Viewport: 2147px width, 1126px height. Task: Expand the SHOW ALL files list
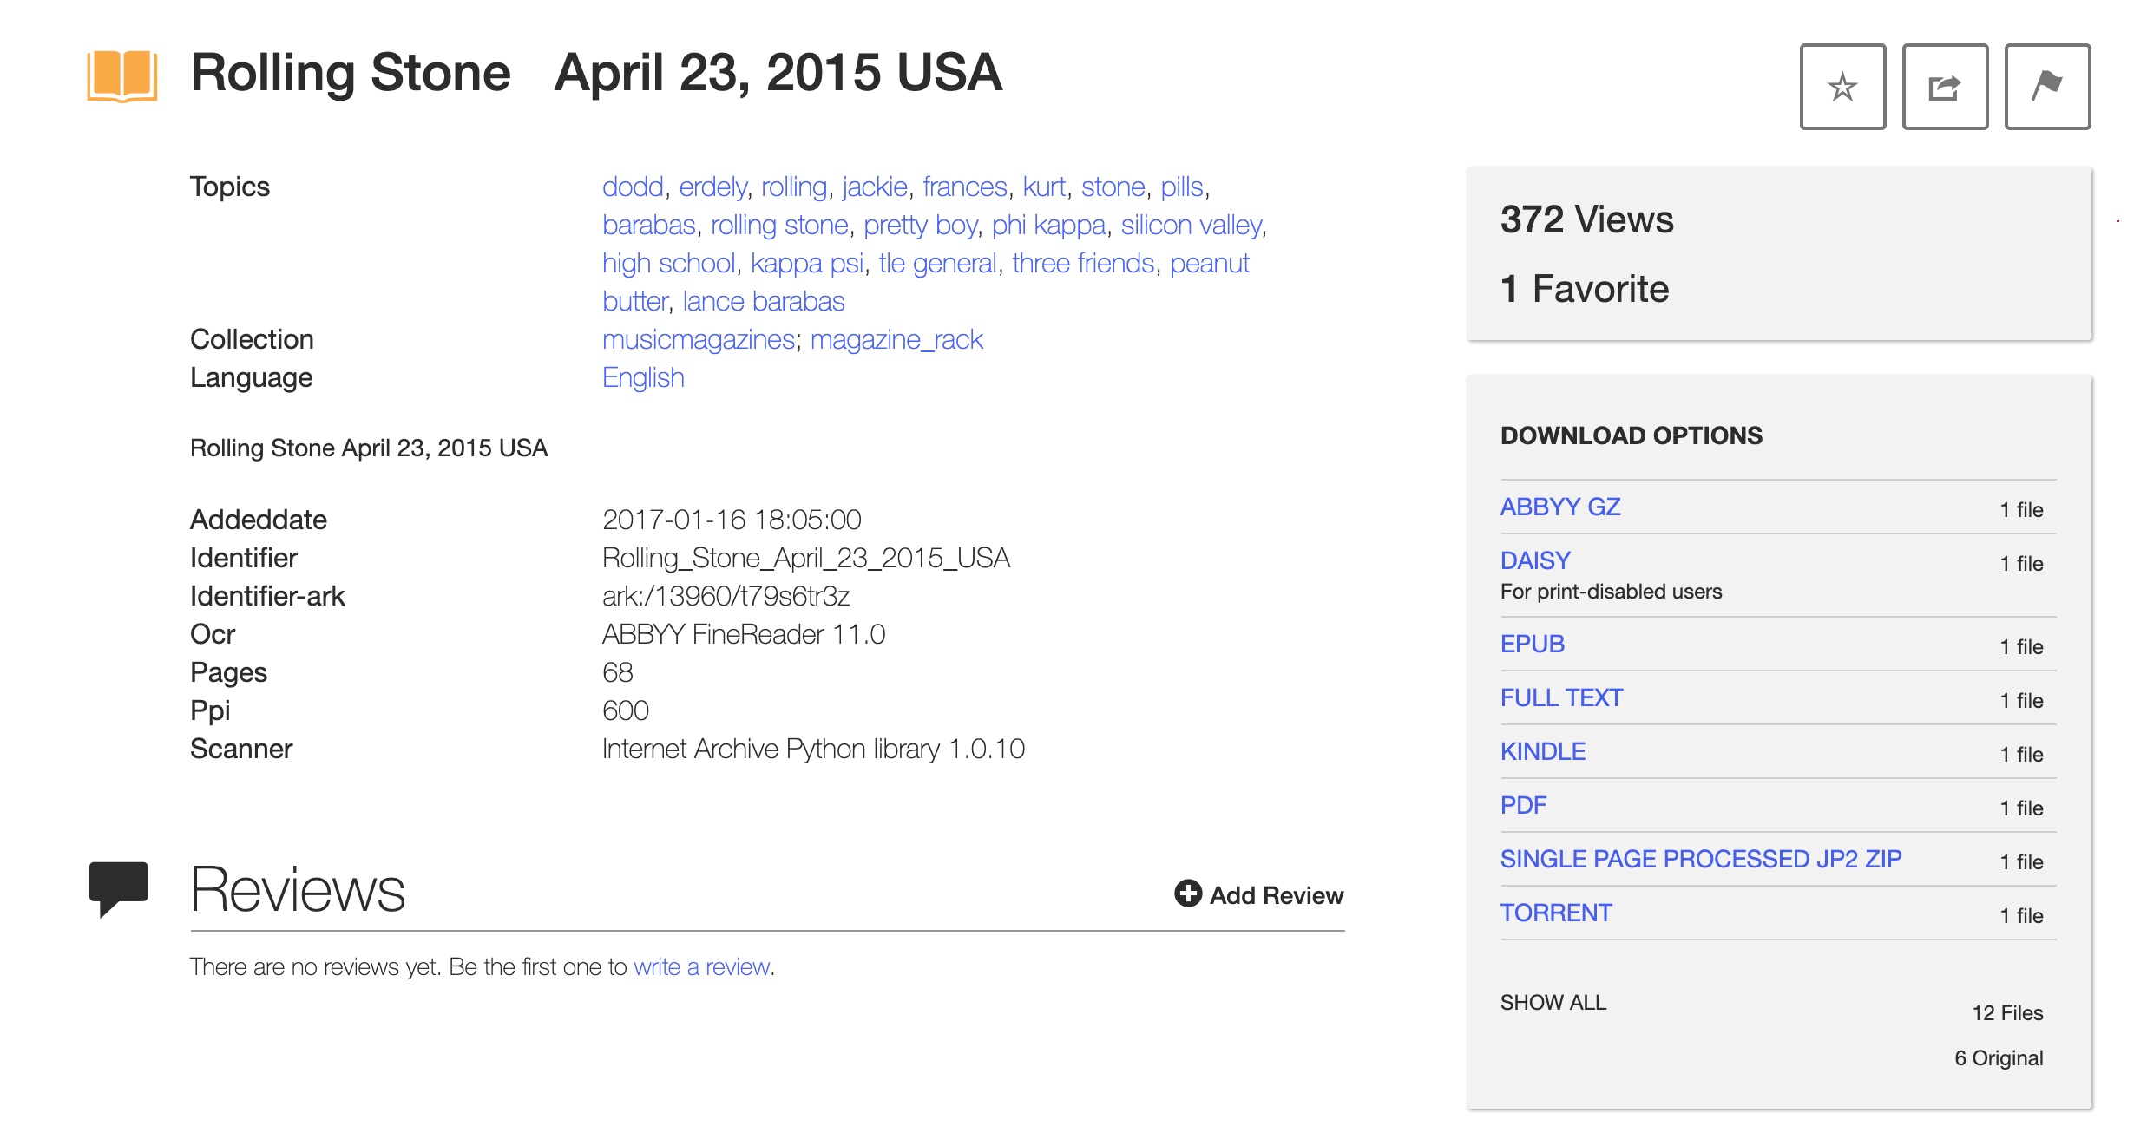click(1553, 1002)
